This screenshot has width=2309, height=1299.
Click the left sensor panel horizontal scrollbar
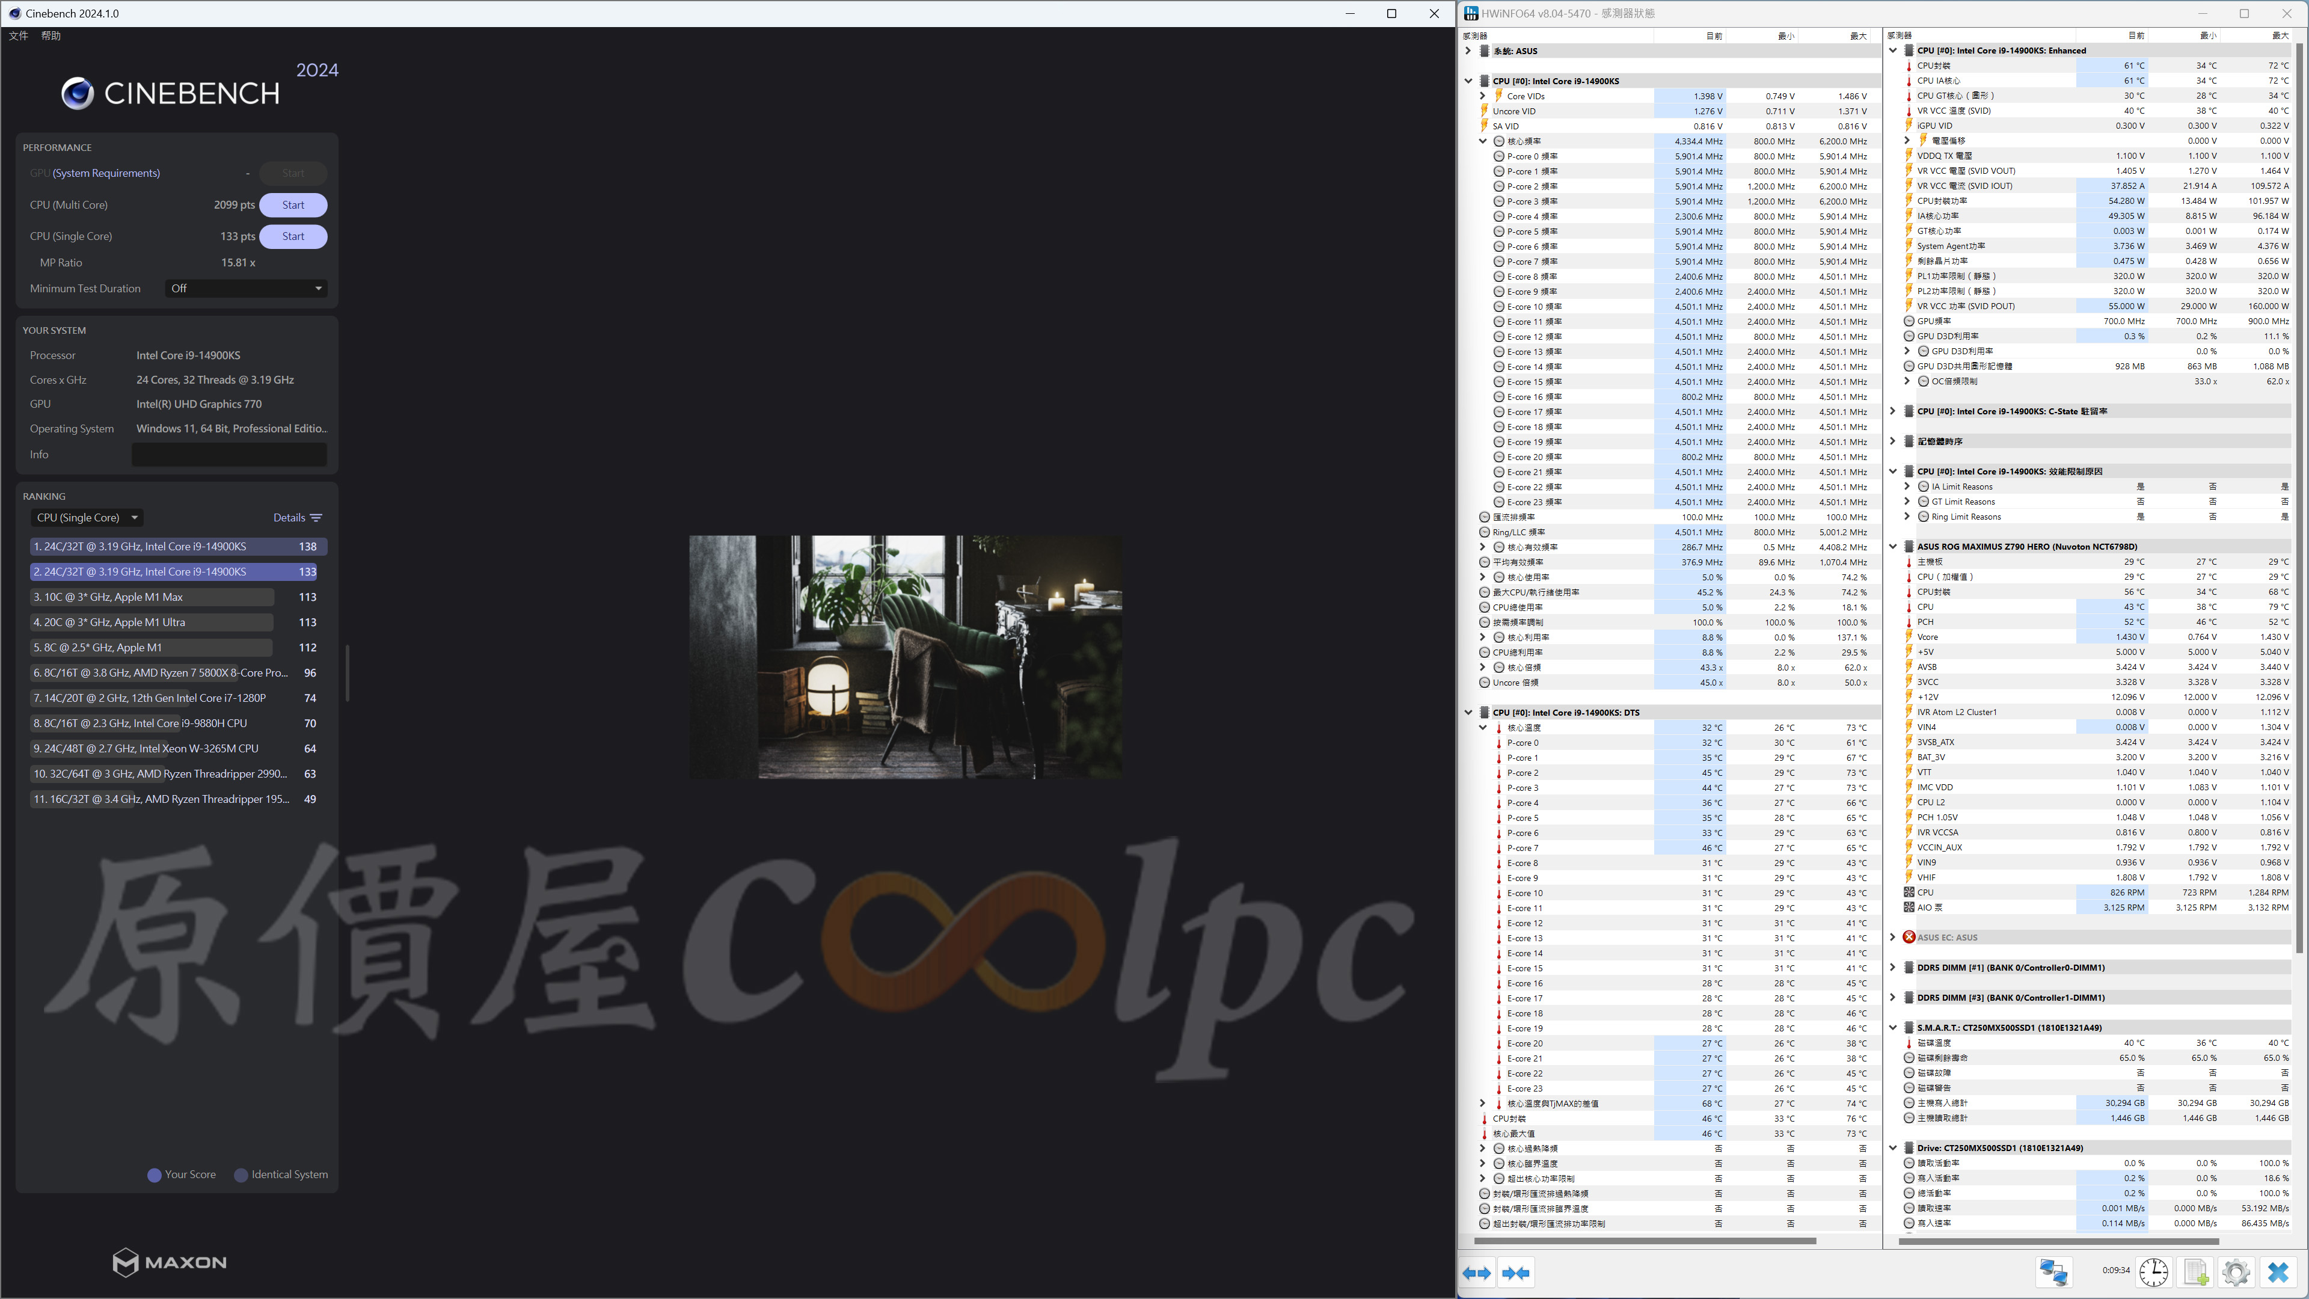[x=1645, y=1241]
